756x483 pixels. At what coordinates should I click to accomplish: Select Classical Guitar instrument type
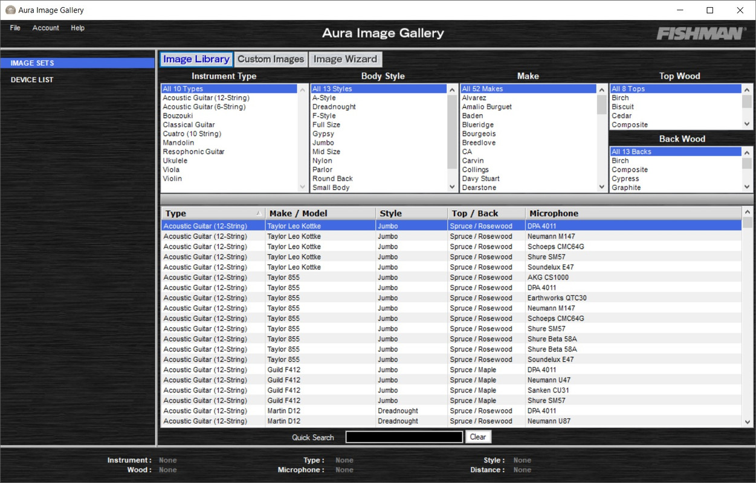pos(229,125)
